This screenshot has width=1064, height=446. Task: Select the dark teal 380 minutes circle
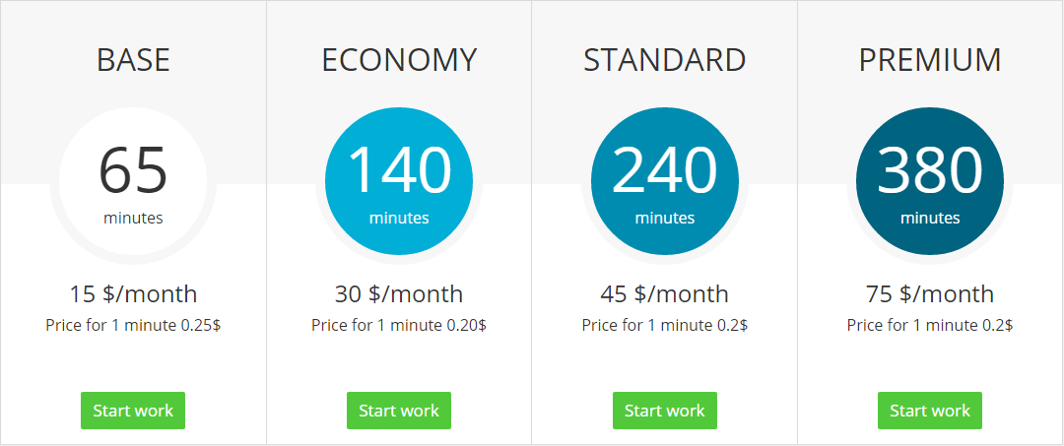tap(930, 182)
